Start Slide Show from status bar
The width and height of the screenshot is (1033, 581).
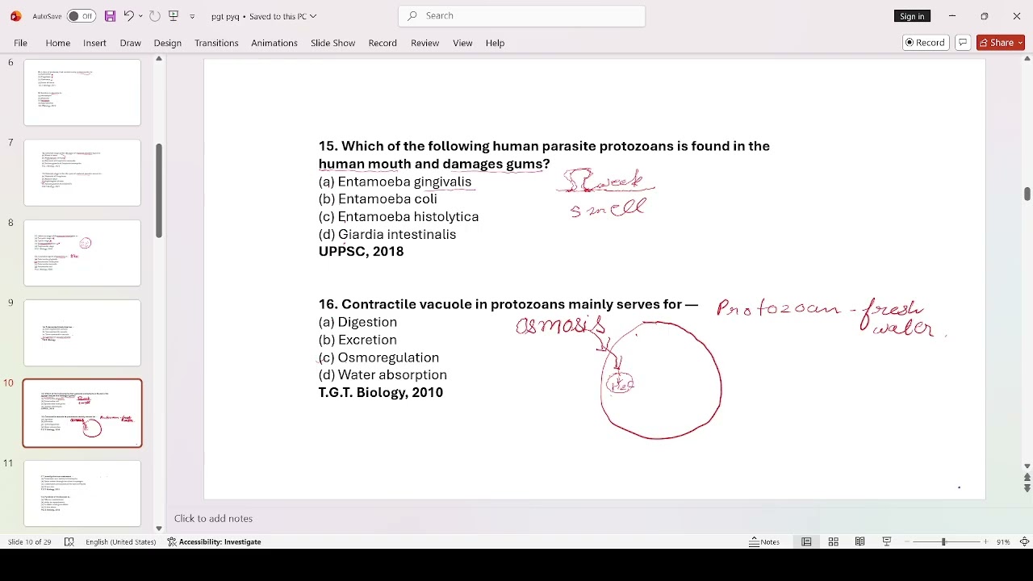pyautogui.click(x=886, y=541)
